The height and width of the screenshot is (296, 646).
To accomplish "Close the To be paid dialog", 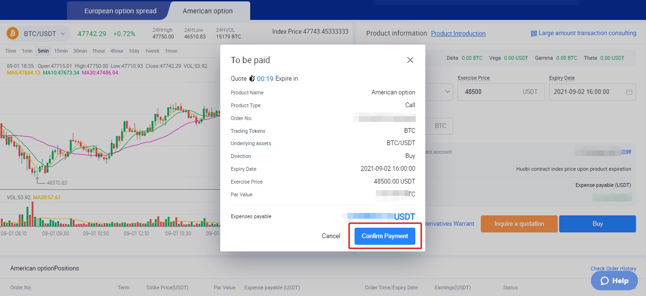I will tap(410, 60).
